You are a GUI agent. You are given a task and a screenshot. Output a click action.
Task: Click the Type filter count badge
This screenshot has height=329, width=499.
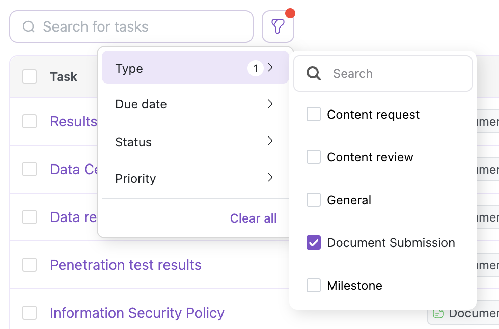pos(255,68)
